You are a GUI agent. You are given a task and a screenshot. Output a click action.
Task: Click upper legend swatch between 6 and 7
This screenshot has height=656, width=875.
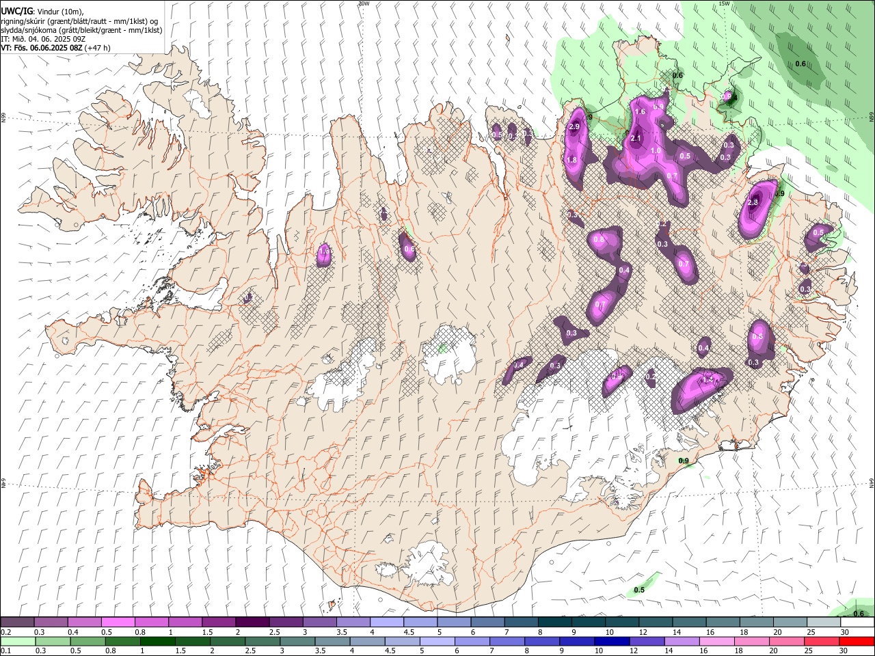pyautogui.click(x=487, y=623)
